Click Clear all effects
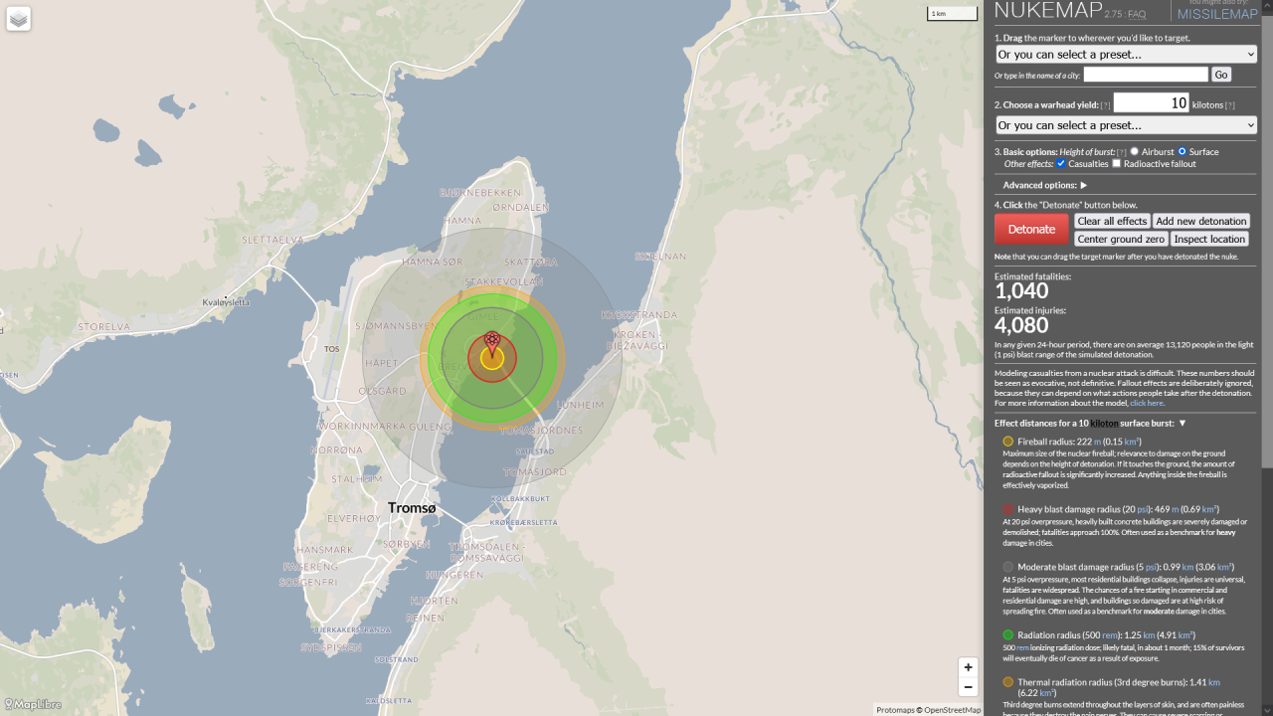The image size is (1273, 716). click(x=1112, y=221)
